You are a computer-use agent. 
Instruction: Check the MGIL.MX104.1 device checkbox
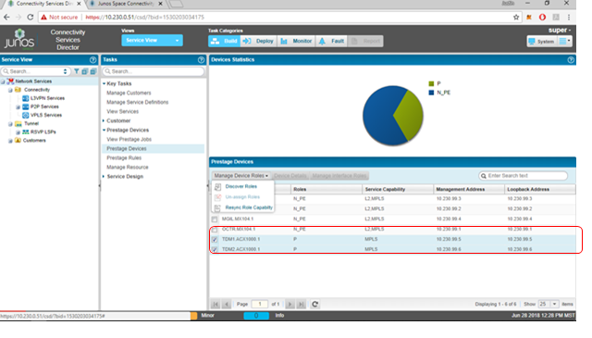215,219
